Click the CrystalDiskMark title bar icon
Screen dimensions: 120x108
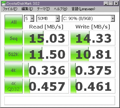click(x=4, y=4)
